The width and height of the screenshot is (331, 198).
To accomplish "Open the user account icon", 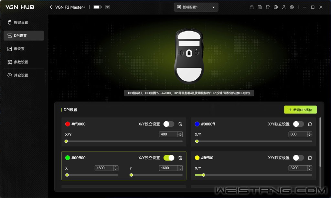I will (284, 7).
